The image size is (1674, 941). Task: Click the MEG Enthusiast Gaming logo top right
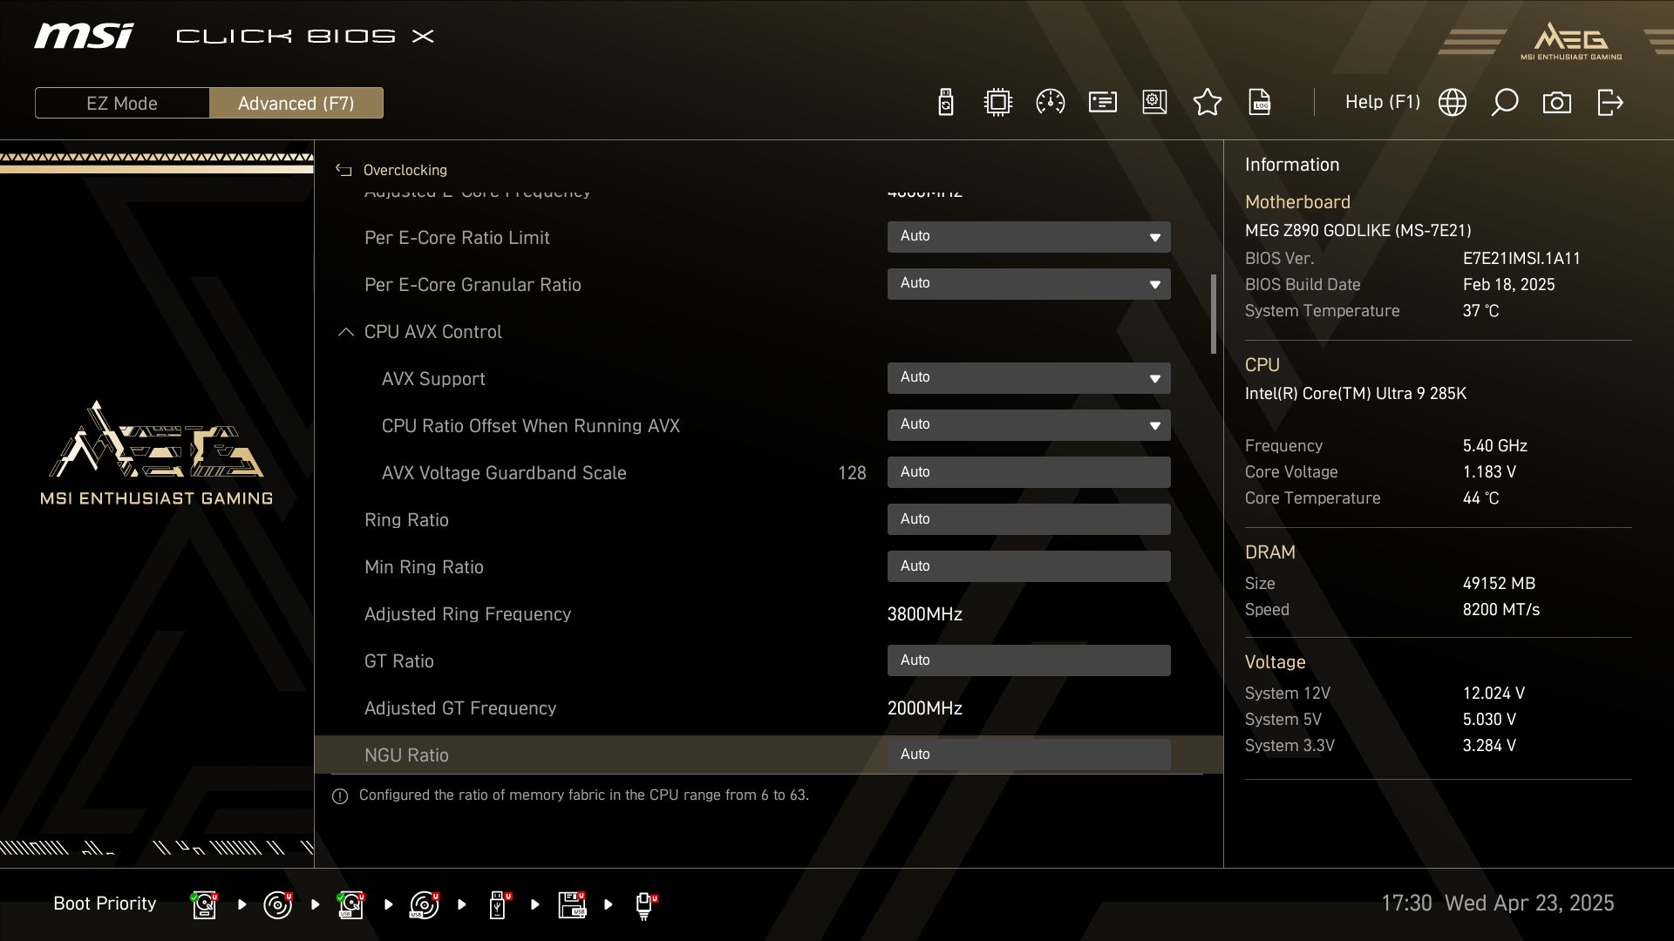click(1571, 41)
